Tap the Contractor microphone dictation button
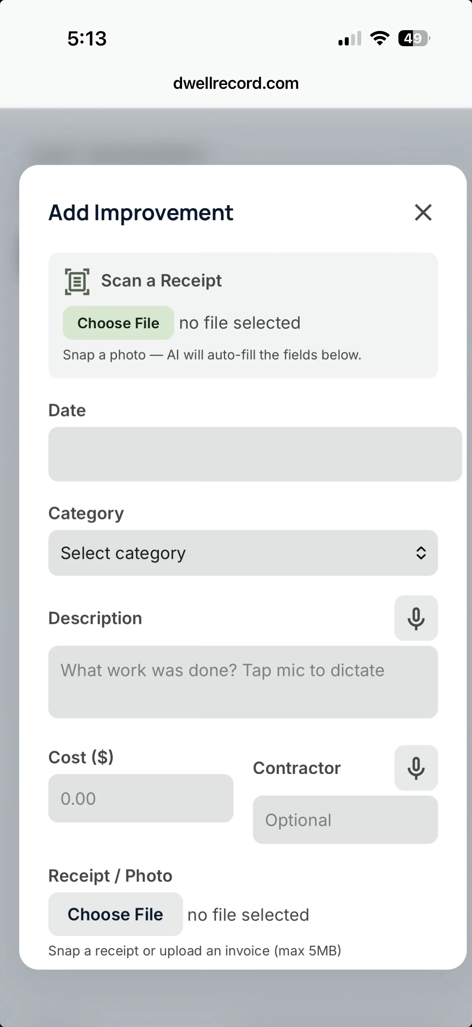 tap(416, 768)
